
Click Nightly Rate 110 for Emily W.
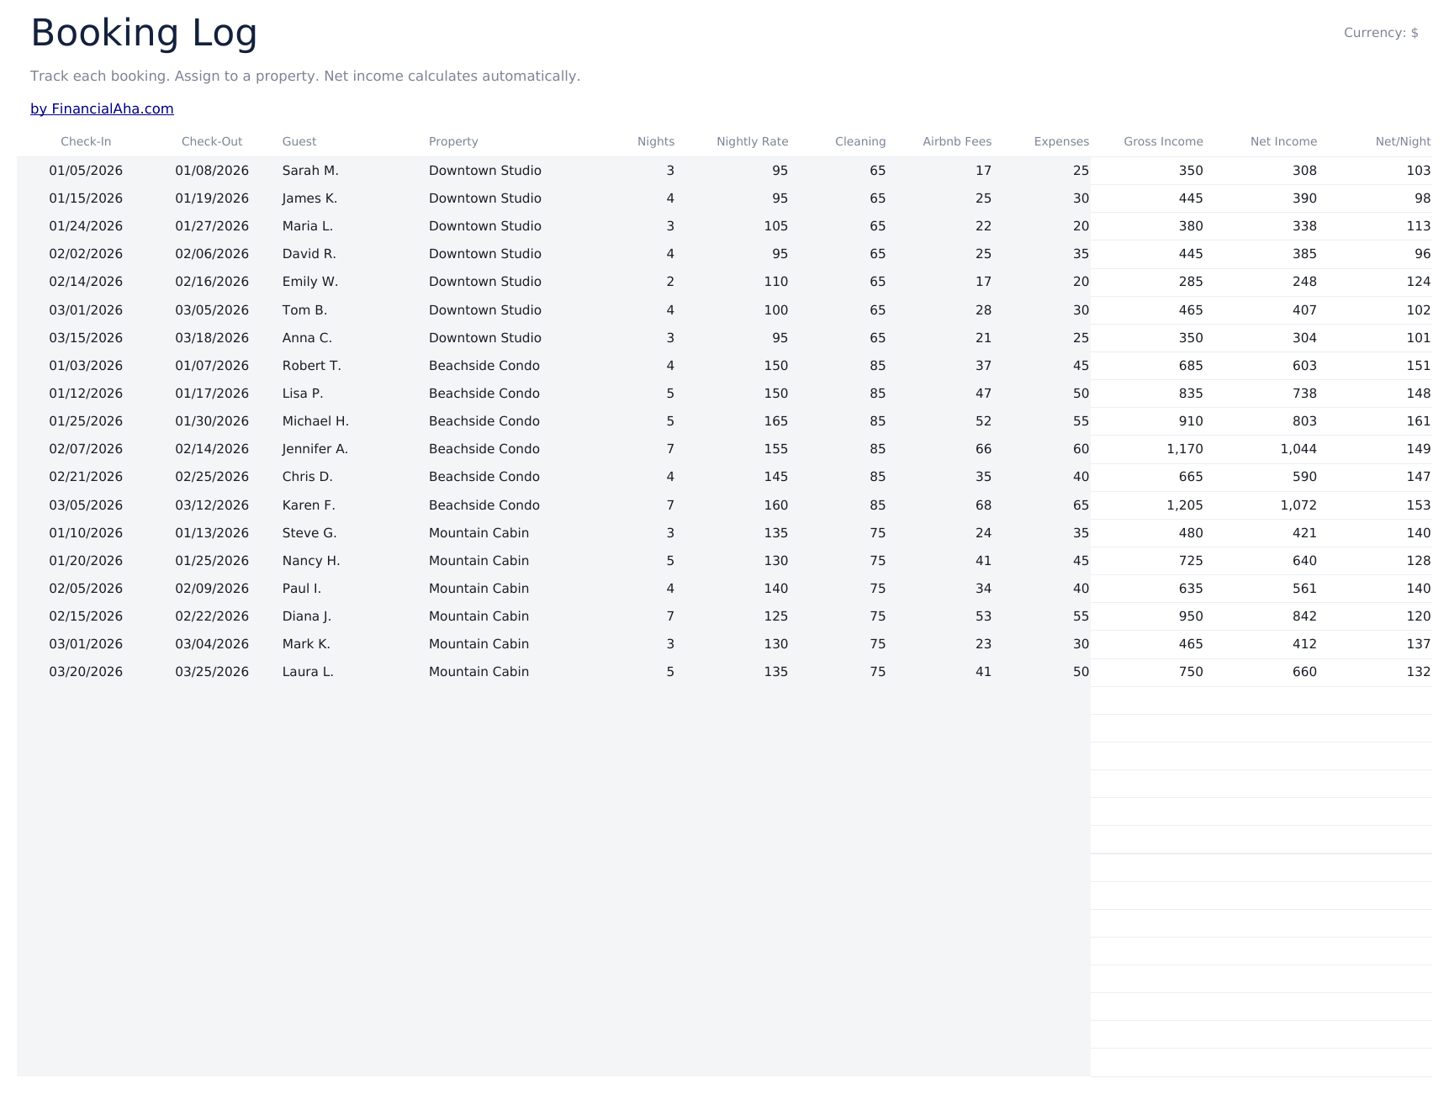point(776,282)
